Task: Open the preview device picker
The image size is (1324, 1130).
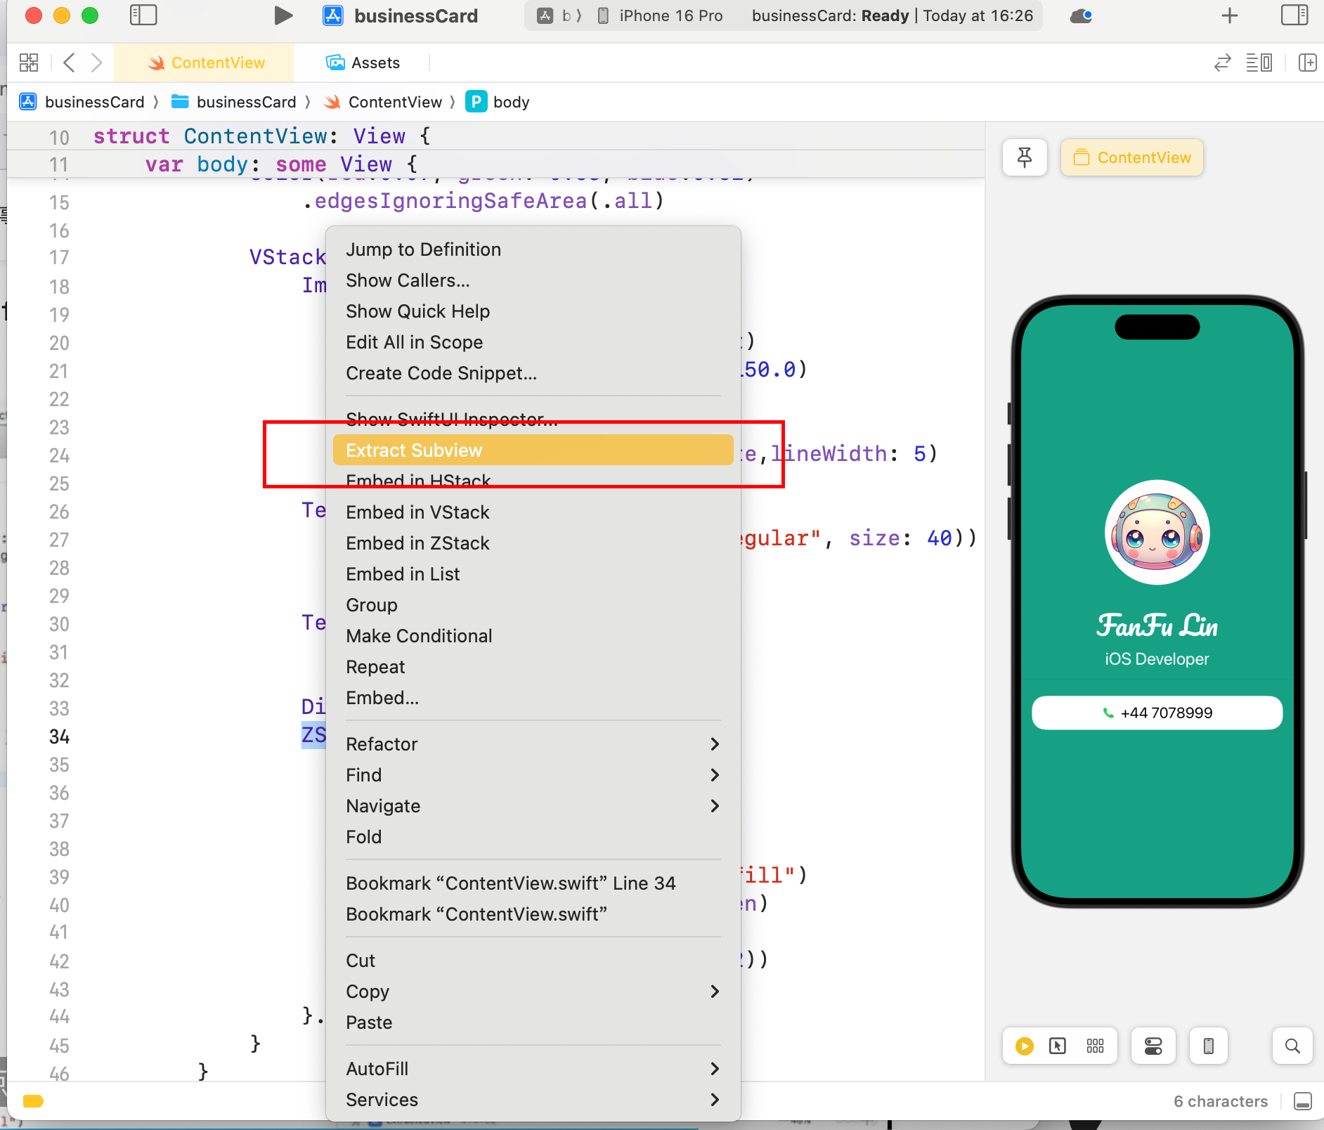Action: click(x=1209, y=1046)
